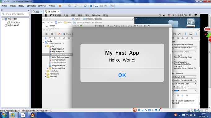The height and width of the screenshot is (118, 211).
Task: Open the Test navigator diamond icon
Action: (x=64, y=38)
